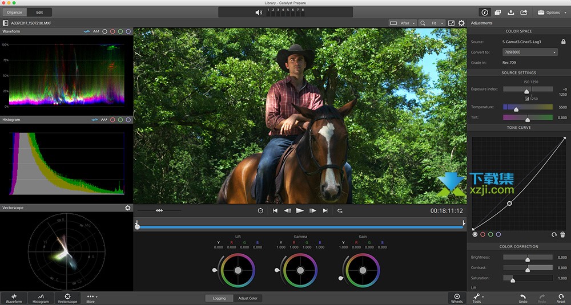Open the Options dropdown
This screenshot has width=571, height=305.
tap(551, 13)
